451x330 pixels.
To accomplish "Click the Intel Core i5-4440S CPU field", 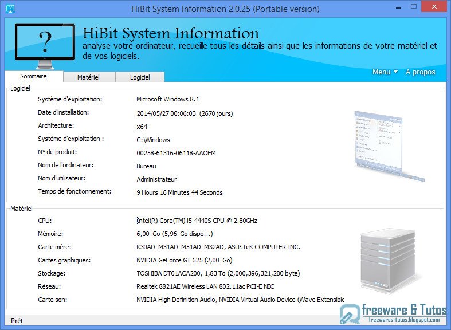I will (197, 221).
